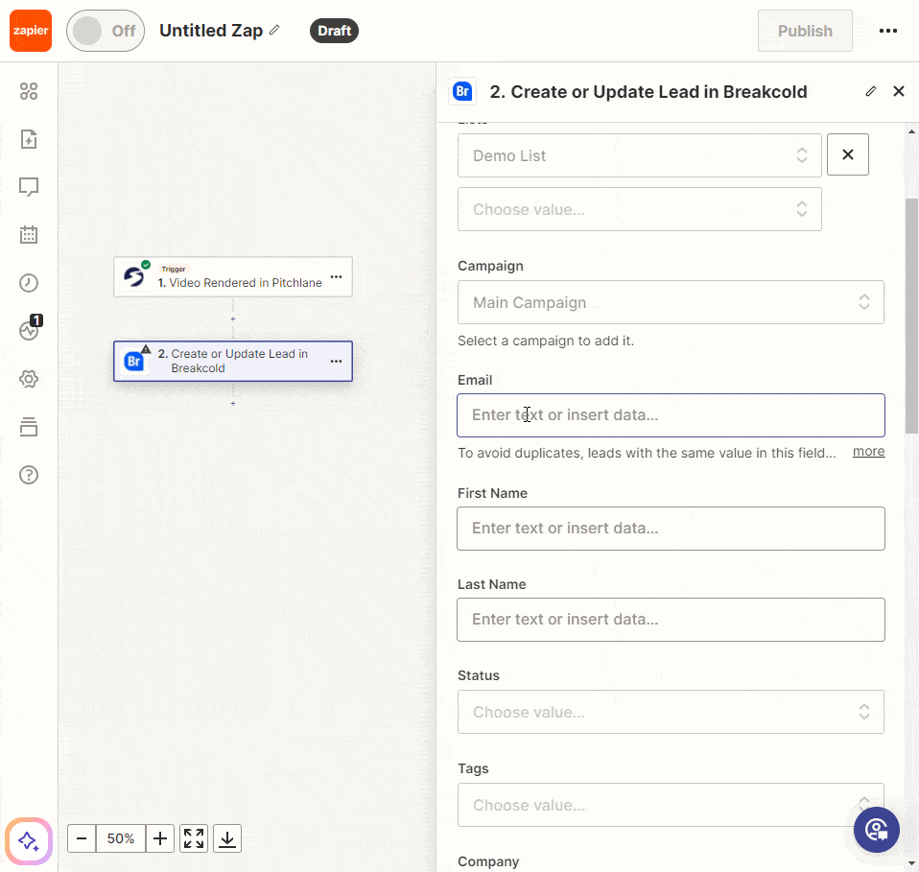Click the scrollbar down arrow
Screen dimensions: 919x872
tap(911, 862)
